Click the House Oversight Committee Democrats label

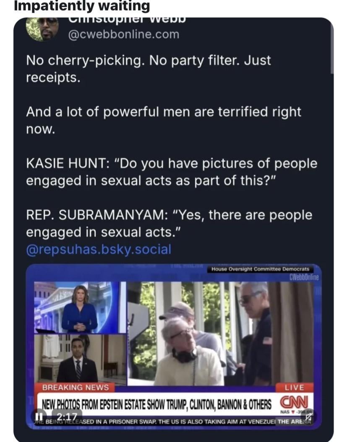pos(260,269)
